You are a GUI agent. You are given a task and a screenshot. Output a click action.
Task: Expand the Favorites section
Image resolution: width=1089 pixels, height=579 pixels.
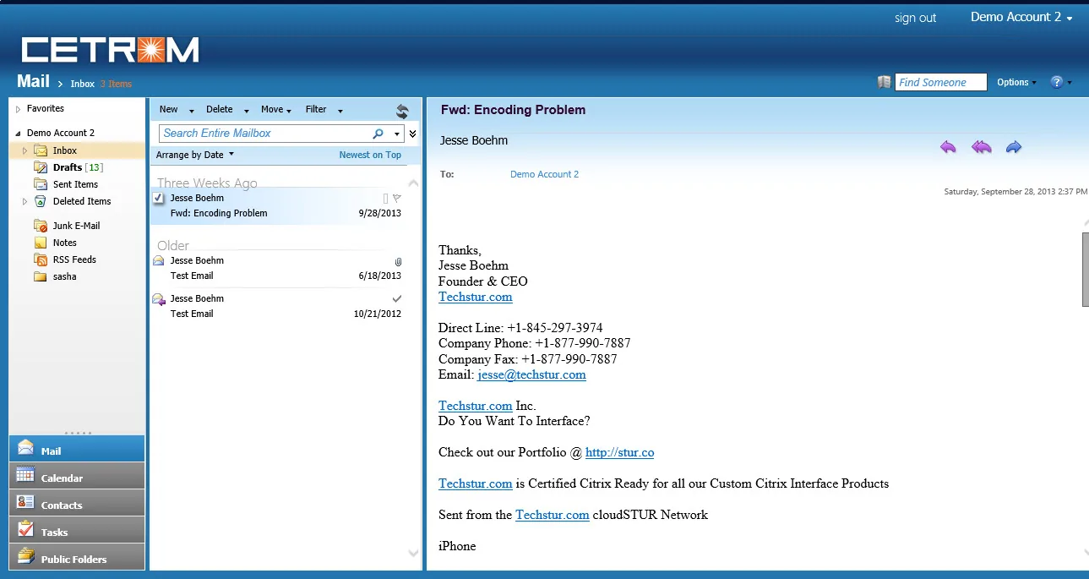(18, 109)
